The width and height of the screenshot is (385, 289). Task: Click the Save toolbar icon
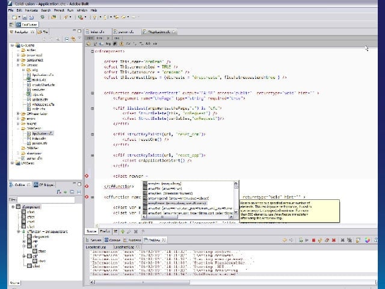click(25, 17)
